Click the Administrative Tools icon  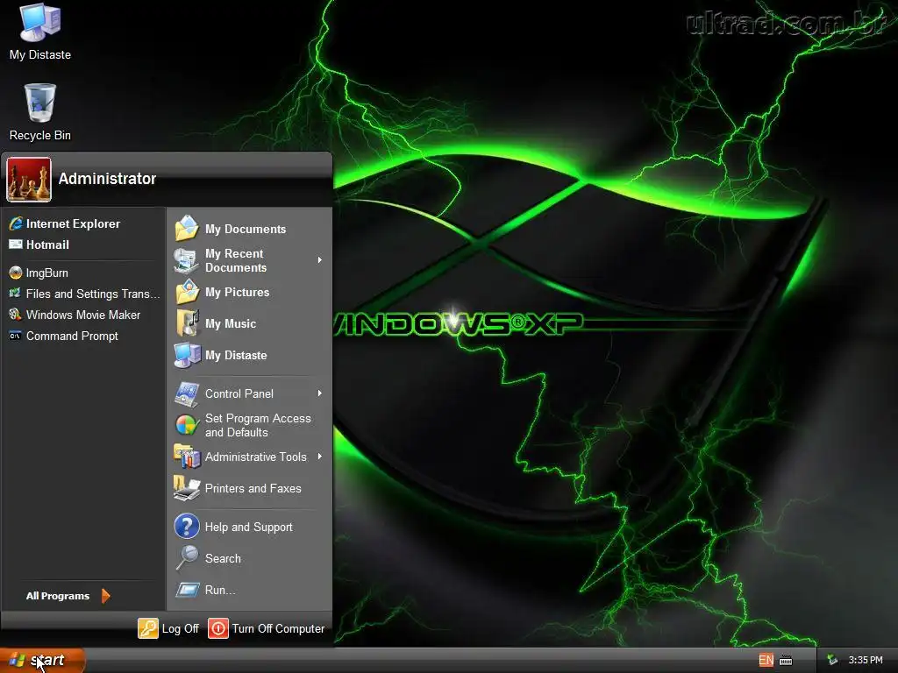tap(187, 457)
